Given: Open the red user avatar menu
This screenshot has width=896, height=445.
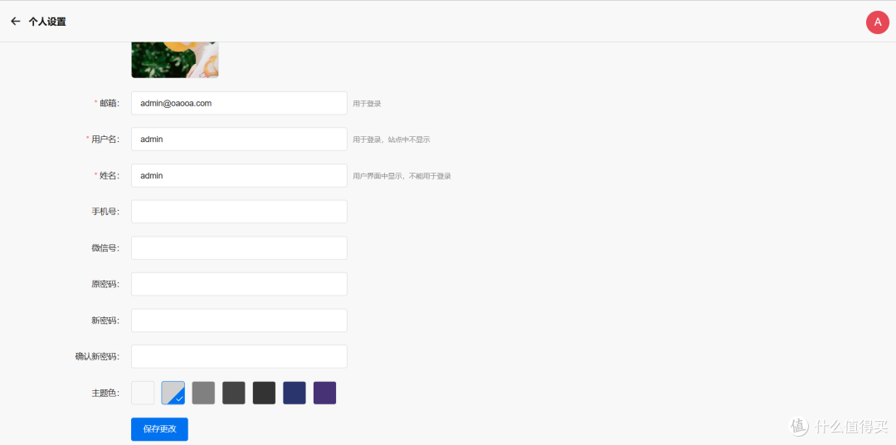Looking at the screenshot, I should click(877, 22).
